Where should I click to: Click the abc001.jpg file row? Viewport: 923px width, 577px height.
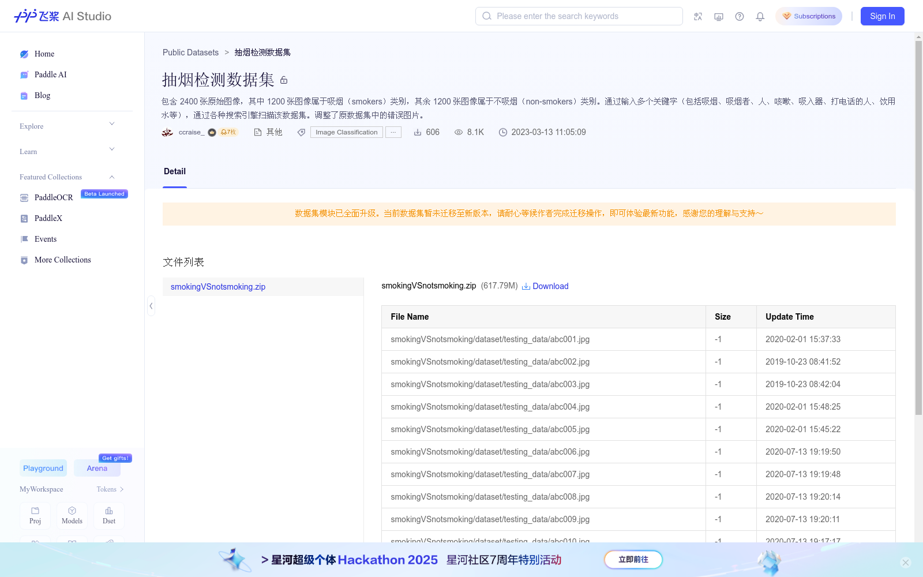(x=639, y=339)
